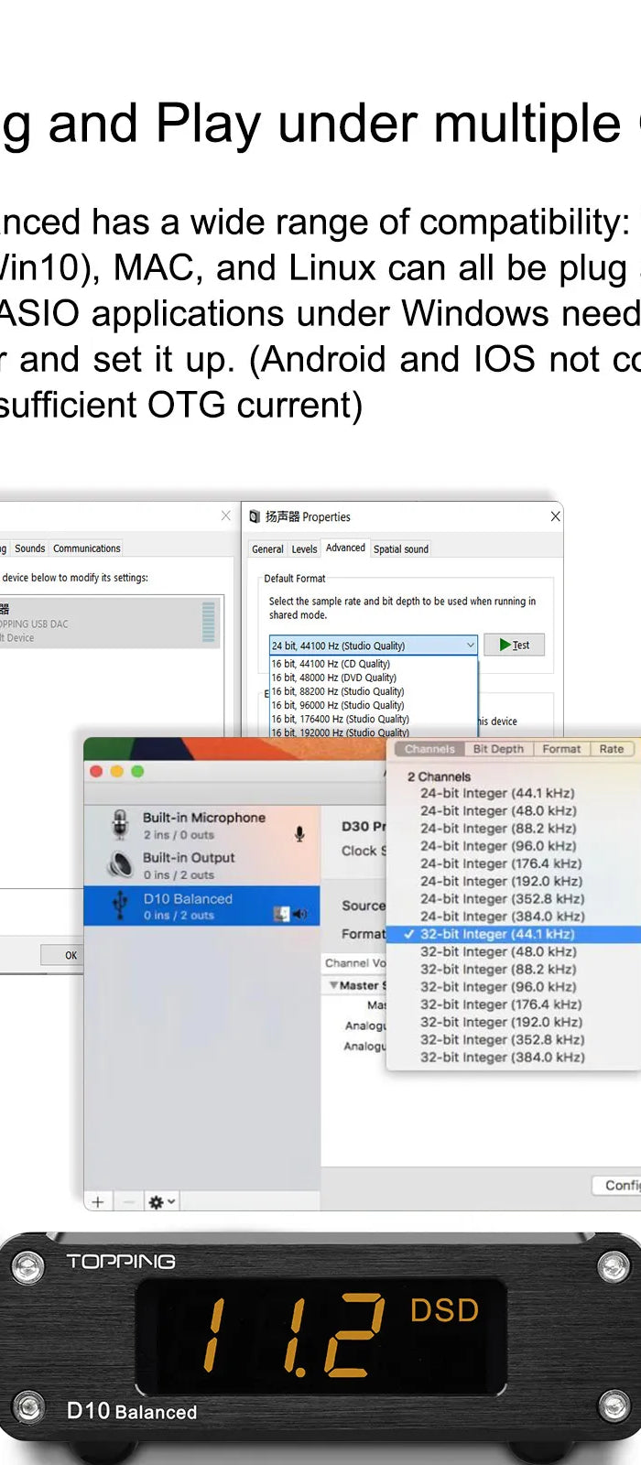
Task: Choose 16 bit, 48000 Hz (DVD Quality)
Action: pos(334,678)
